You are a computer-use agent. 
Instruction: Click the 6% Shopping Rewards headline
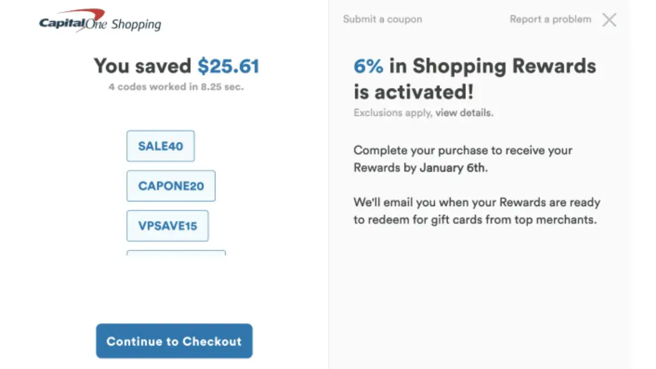coord(475,78)
